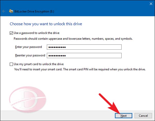Click the 'Reenter your password' label

coord(30,55)
